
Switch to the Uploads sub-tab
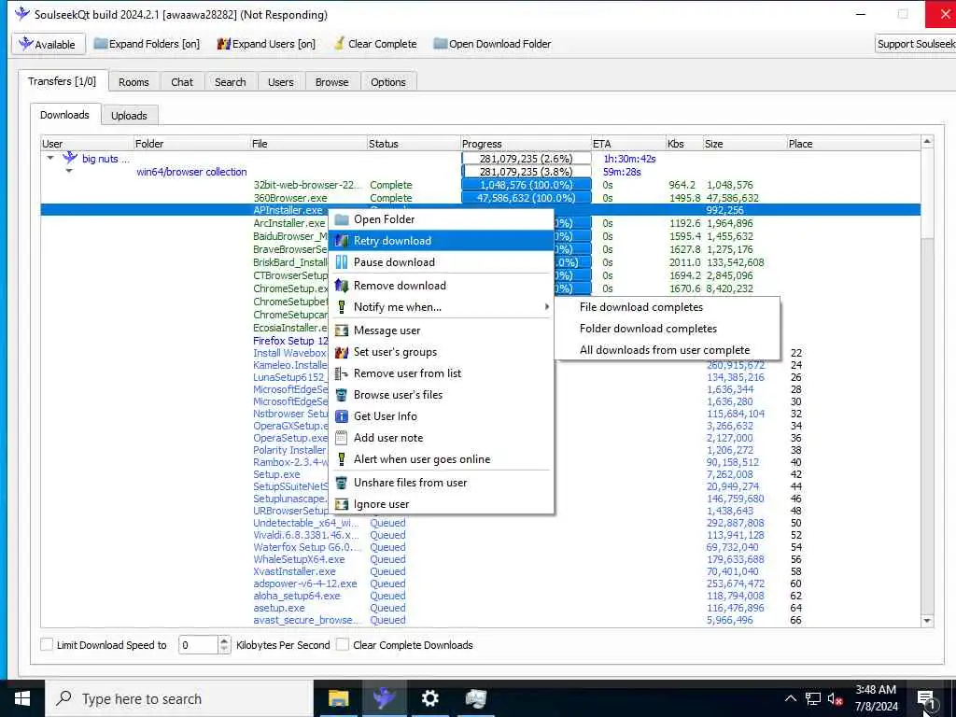(129, 116)
